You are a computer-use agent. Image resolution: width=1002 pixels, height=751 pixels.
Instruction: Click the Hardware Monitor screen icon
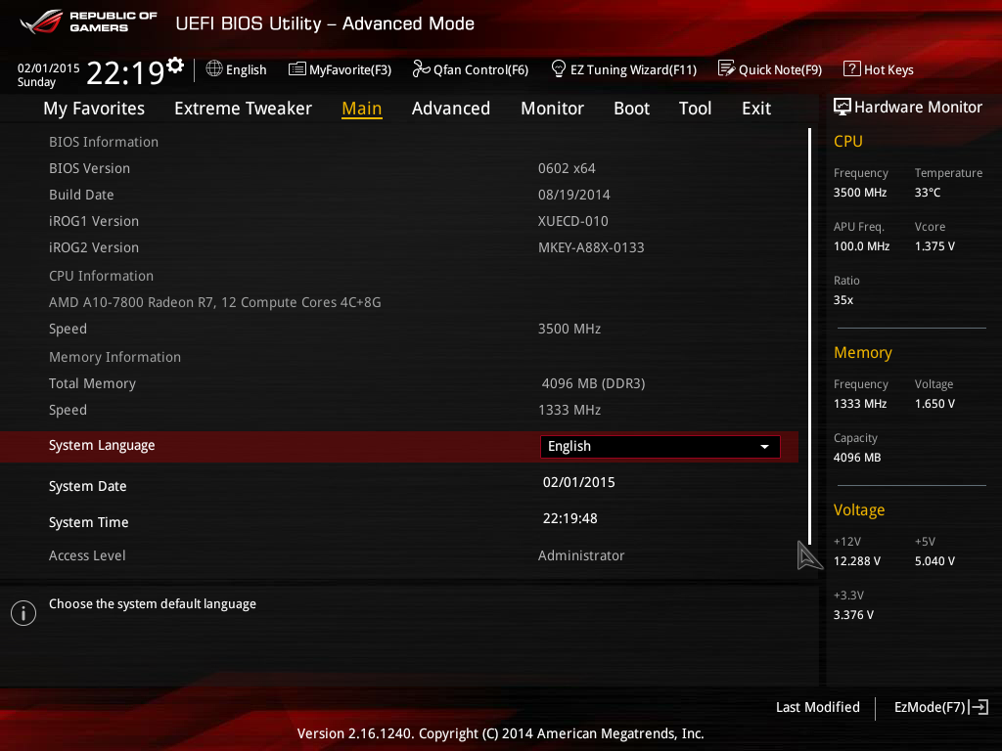point(843,107)
